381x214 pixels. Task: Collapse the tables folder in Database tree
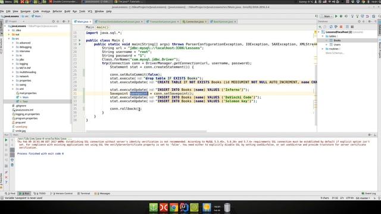coord(323,36)
